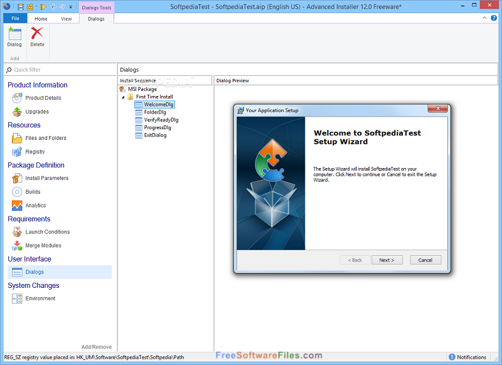This screenshot has width=502, height=365.
Task: Click the Save icon in quick access toolbar
Action: [x=21, y=6]
